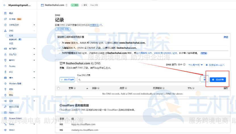Viewport: 236px width, 134px height.
Task: Click the search button next to DNS search field
Action: coord(204,79)
